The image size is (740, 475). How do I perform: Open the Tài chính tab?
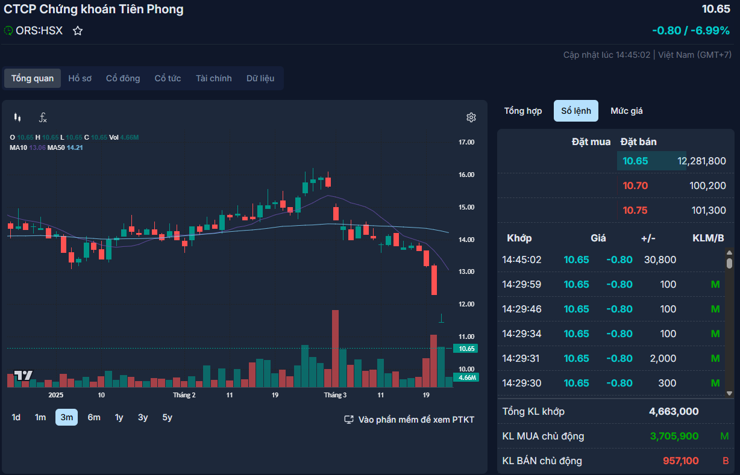213,78
